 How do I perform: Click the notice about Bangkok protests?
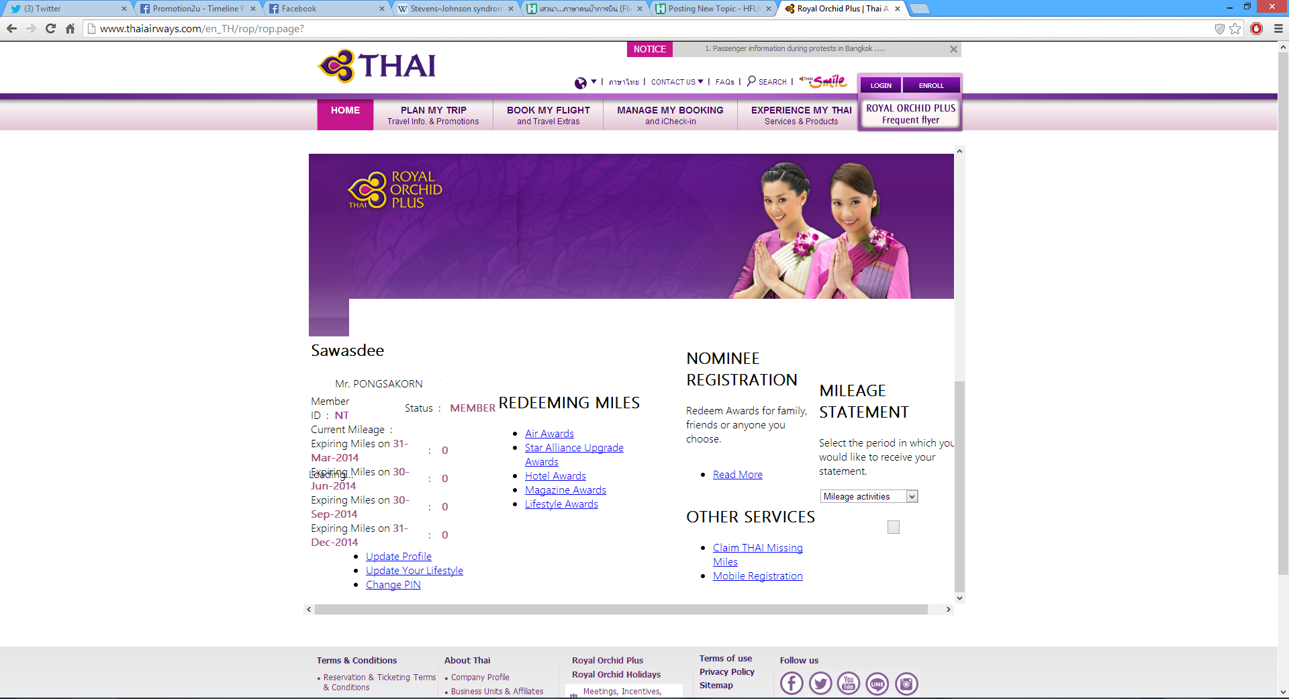coord(794,49)
